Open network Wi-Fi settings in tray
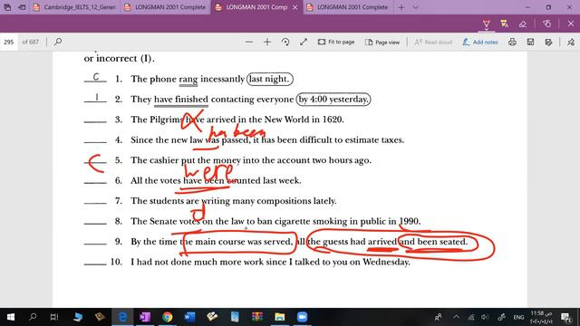This screenshot has height=326, width=580. [471, 317]
